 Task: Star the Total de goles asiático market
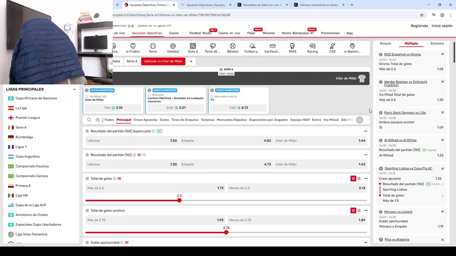pyautogui.click(x=87, y=210)
